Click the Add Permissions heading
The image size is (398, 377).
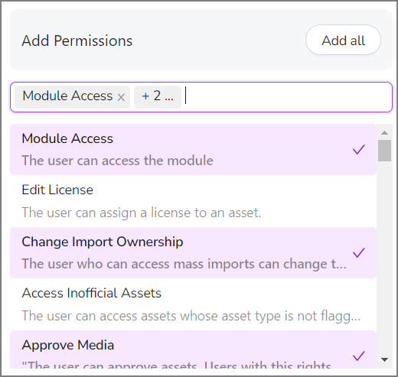(x=77, y=41)
